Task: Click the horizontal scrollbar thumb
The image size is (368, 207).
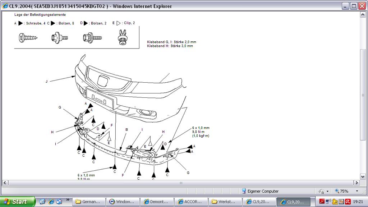Action: coord(181,183)
